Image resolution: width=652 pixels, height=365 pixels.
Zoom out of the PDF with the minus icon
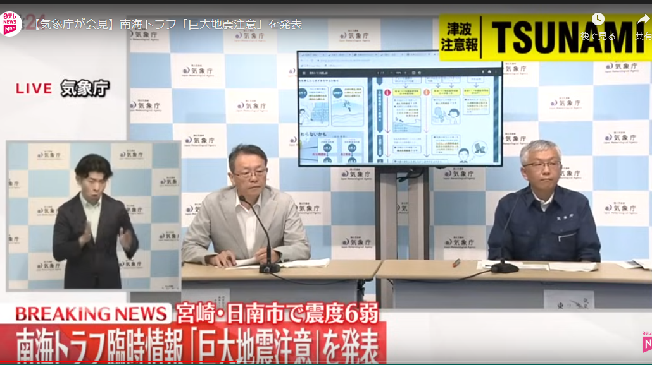(x=391, y=73)
